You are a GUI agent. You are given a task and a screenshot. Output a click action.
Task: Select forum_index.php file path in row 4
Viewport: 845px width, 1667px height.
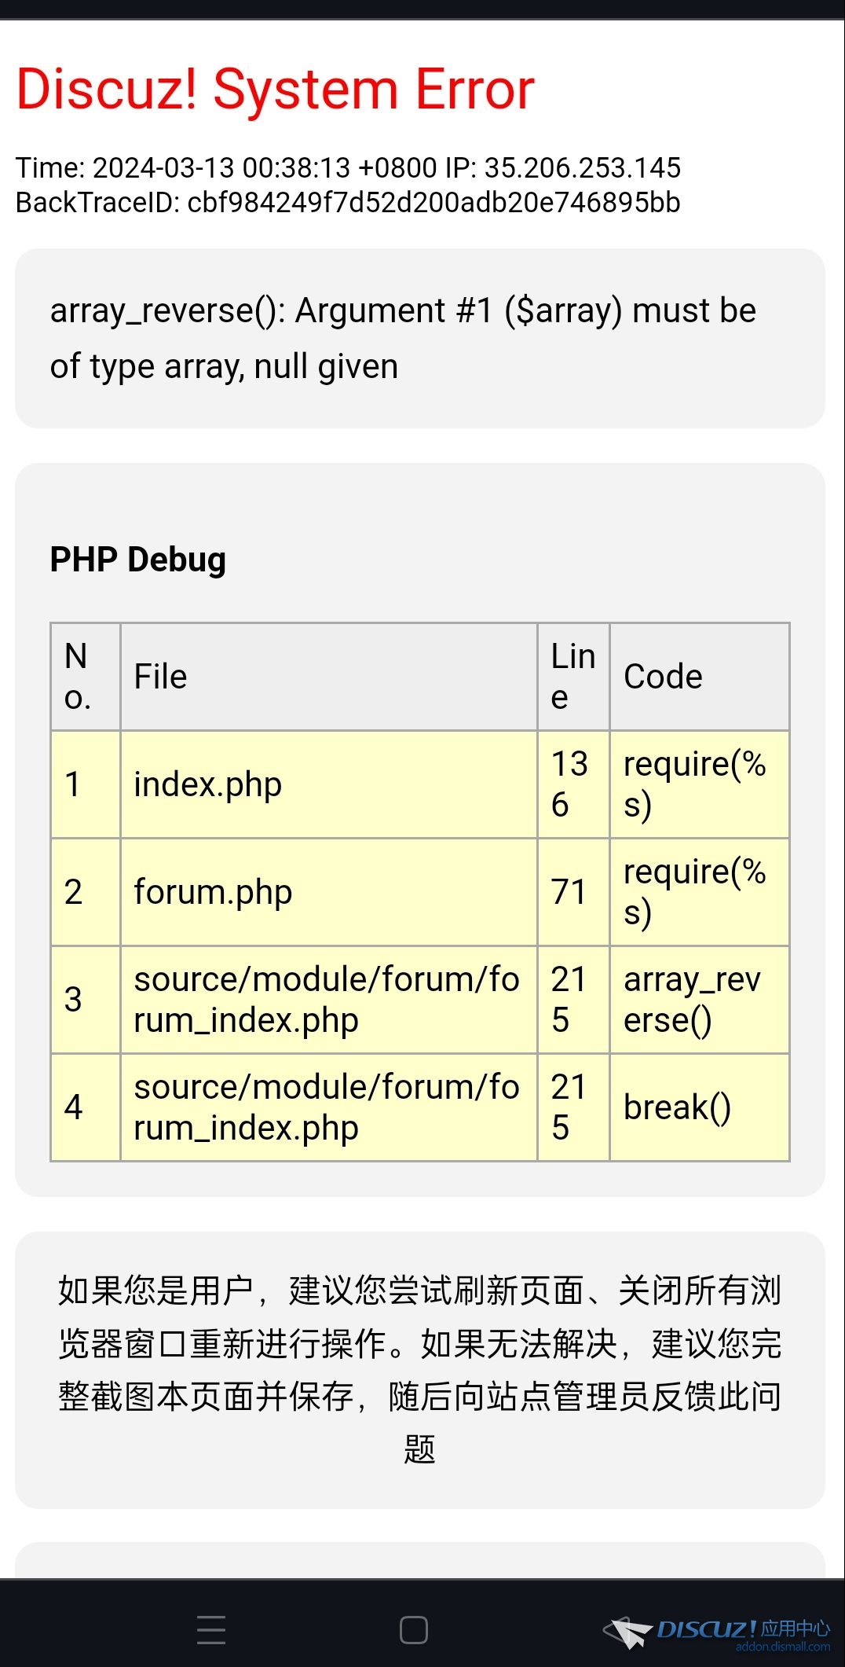[329, 1107]
